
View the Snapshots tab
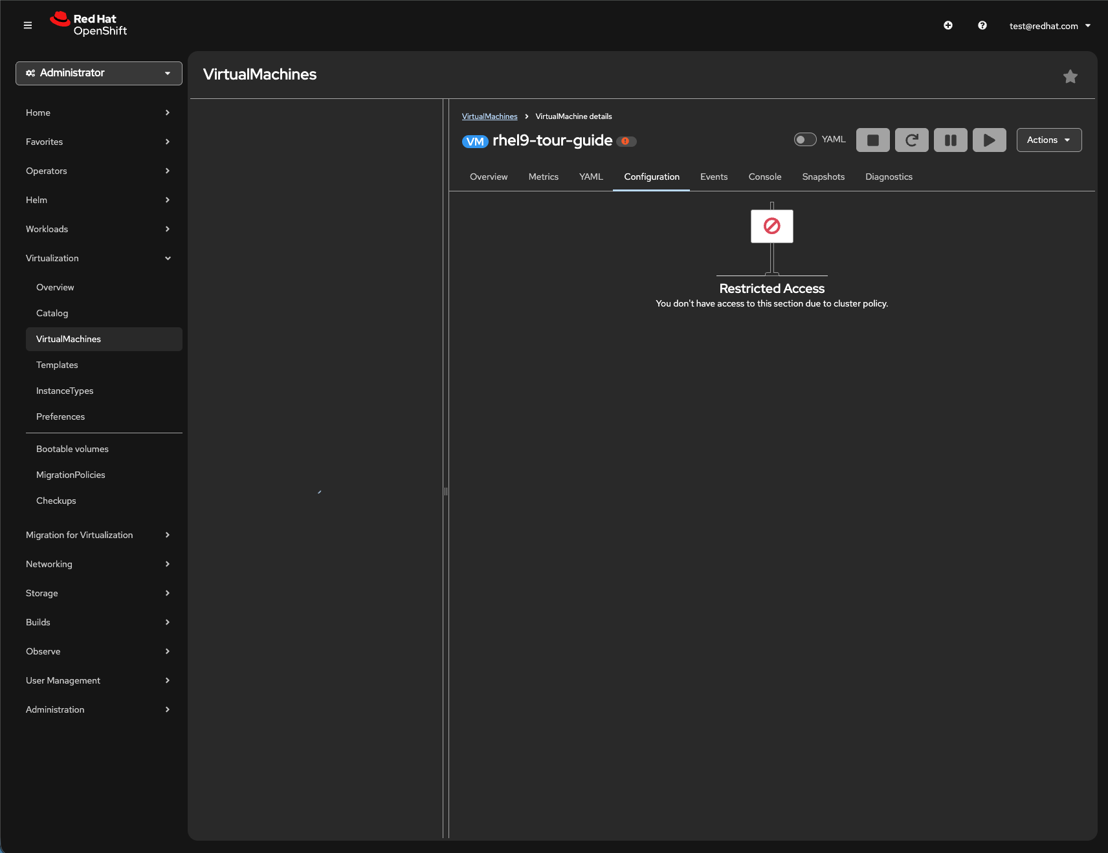click(x=823, y=177)
